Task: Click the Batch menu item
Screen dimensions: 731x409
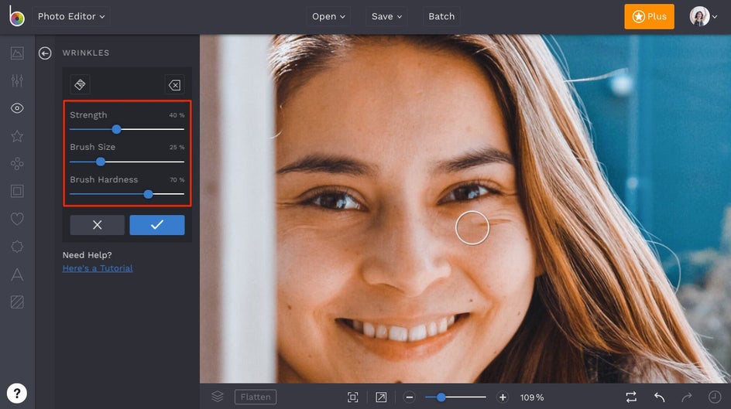Action: point(441,16)
